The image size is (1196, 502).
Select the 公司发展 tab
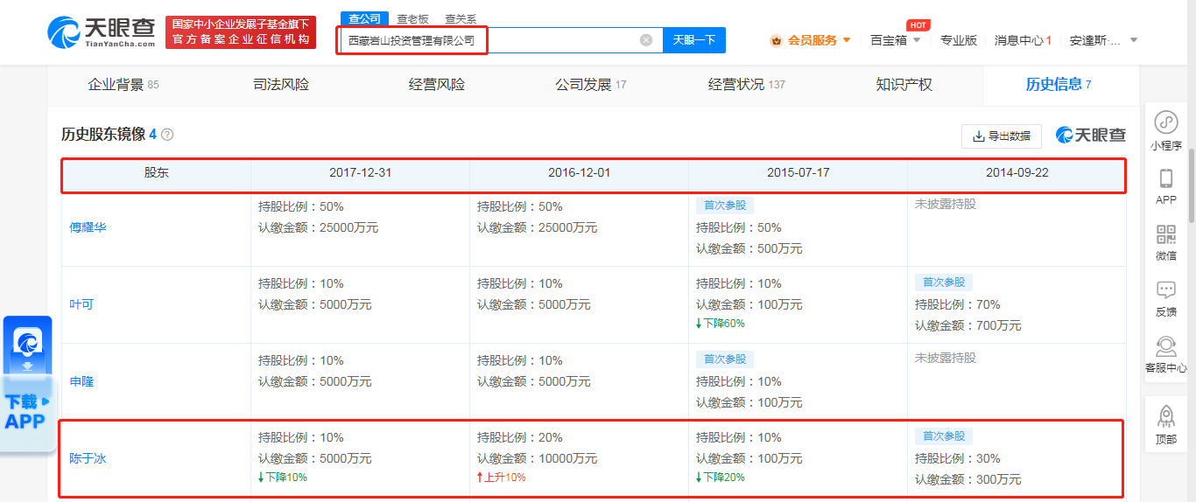[x=583, y=85]
